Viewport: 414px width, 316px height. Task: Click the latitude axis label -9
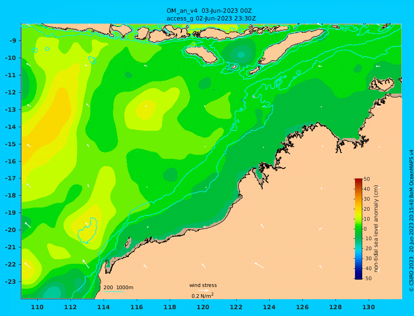tap(13, 41)
